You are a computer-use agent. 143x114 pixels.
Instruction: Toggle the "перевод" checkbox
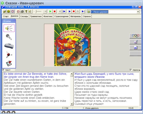pos(131,70)
